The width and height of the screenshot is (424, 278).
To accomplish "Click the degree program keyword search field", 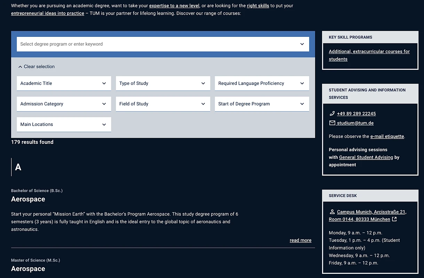I will pyautogui.click(x=139, y=44).
